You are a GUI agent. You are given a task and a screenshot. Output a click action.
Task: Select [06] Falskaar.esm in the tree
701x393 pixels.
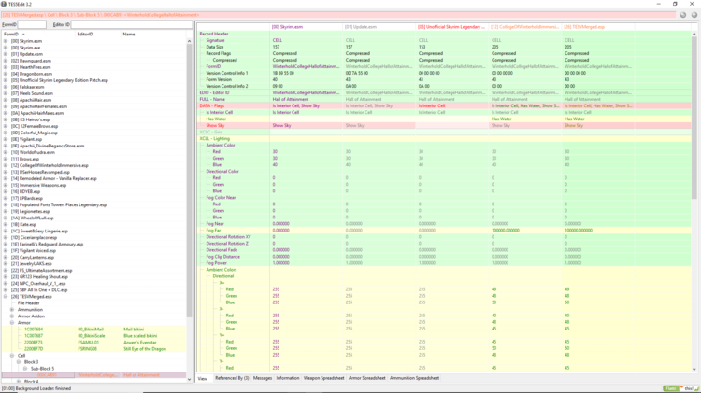(27, 87)
